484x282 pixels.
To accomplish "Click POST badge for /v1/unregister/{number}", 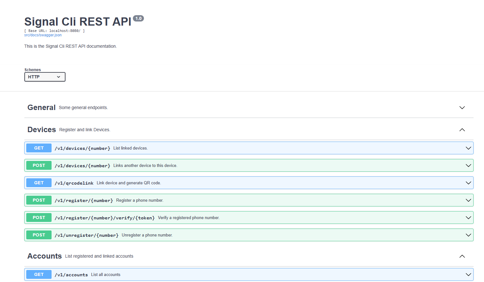I will pyautogui.click(x=39, y=235).
